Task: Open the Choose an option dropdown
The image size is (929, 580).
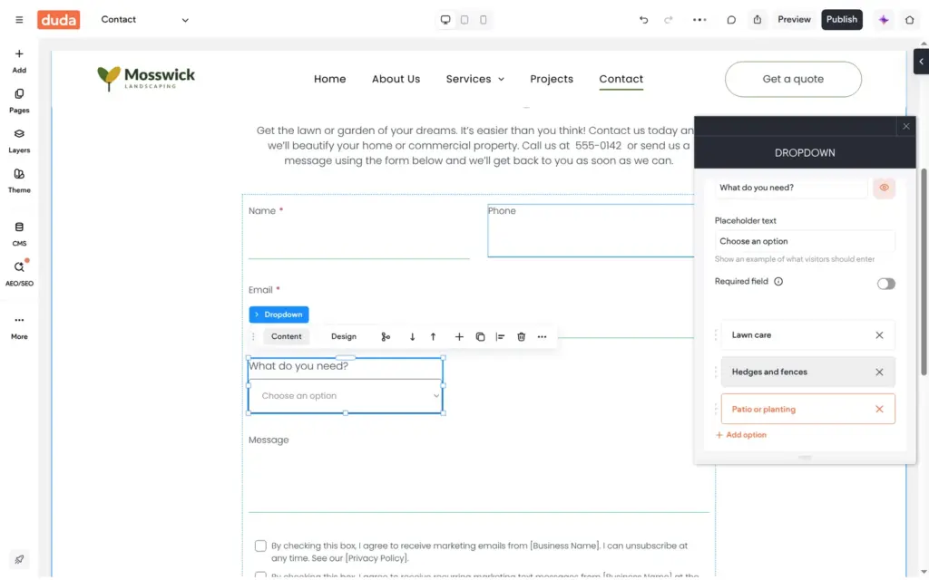Action: click(x=346, y=396)
